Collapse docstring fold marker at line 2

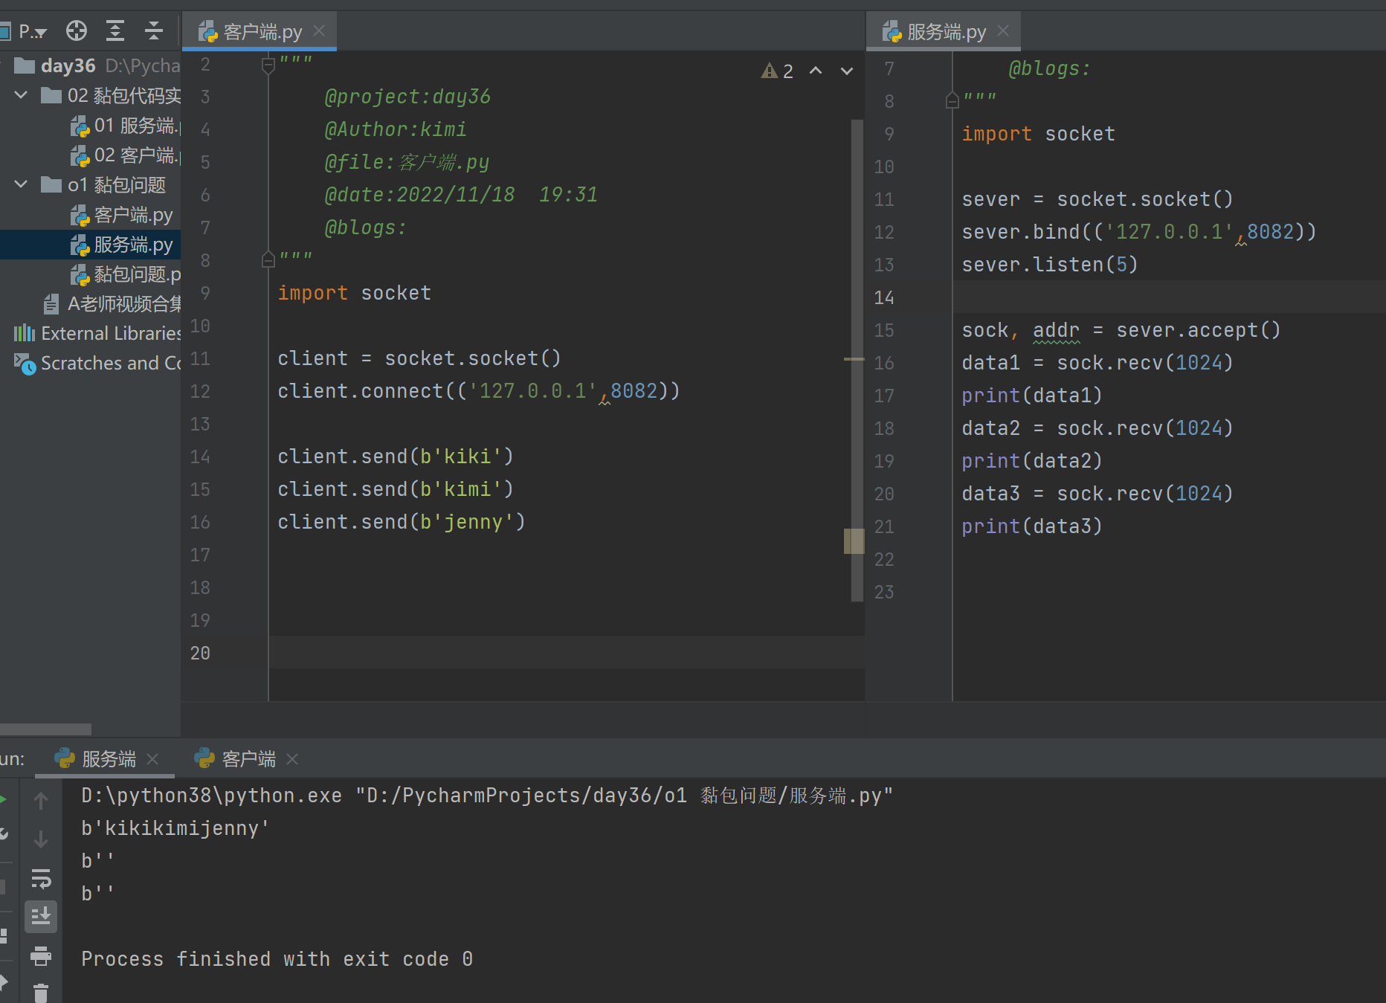[268, 66]
